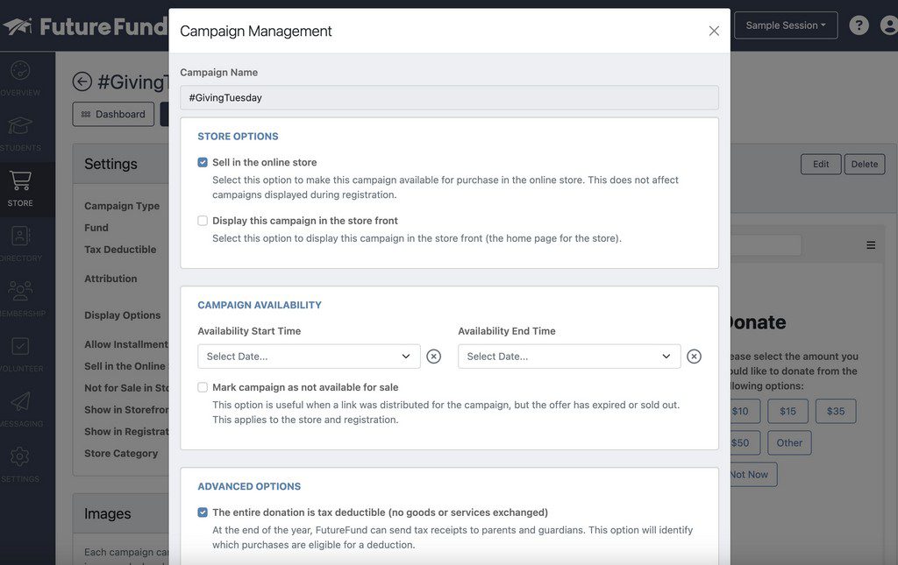Image resolution: width=898 pixels, height=565 pixels.
Task: Click the back arrow beside #Giving title
Action: [x=82, y=81]
